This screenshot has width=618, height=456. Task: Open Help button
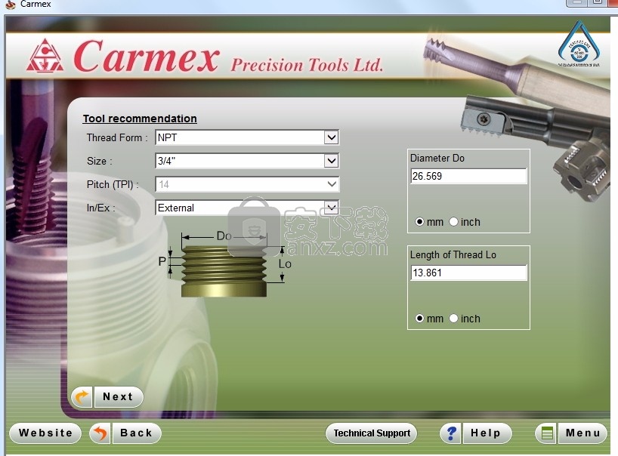point(487,433)
